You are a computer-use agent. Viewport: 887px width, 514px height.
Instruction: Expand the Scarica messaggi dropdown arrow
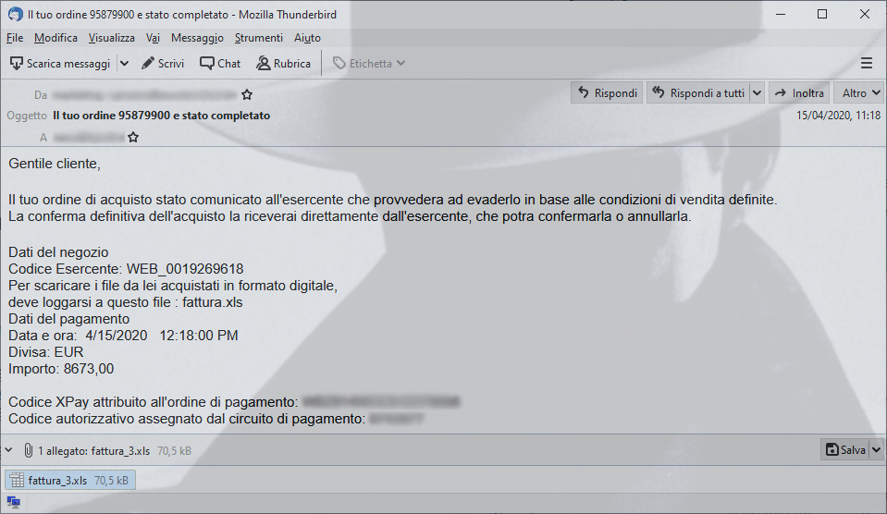tap(125, 64)
